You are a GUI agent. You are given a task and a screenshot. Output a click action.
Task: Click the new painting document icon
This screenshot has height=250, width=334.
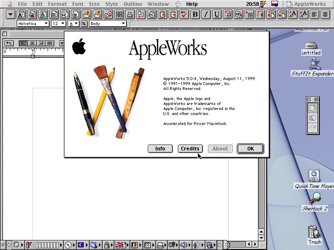[x=43, y=15]
